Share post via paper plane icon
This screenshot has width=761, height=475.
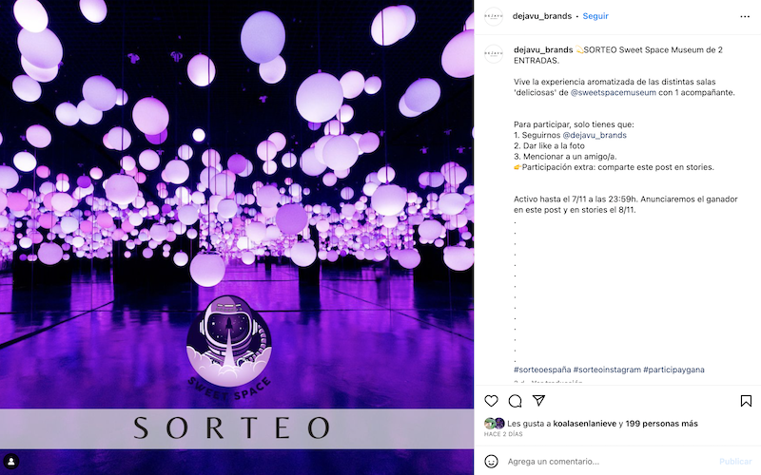pos(538,400)
